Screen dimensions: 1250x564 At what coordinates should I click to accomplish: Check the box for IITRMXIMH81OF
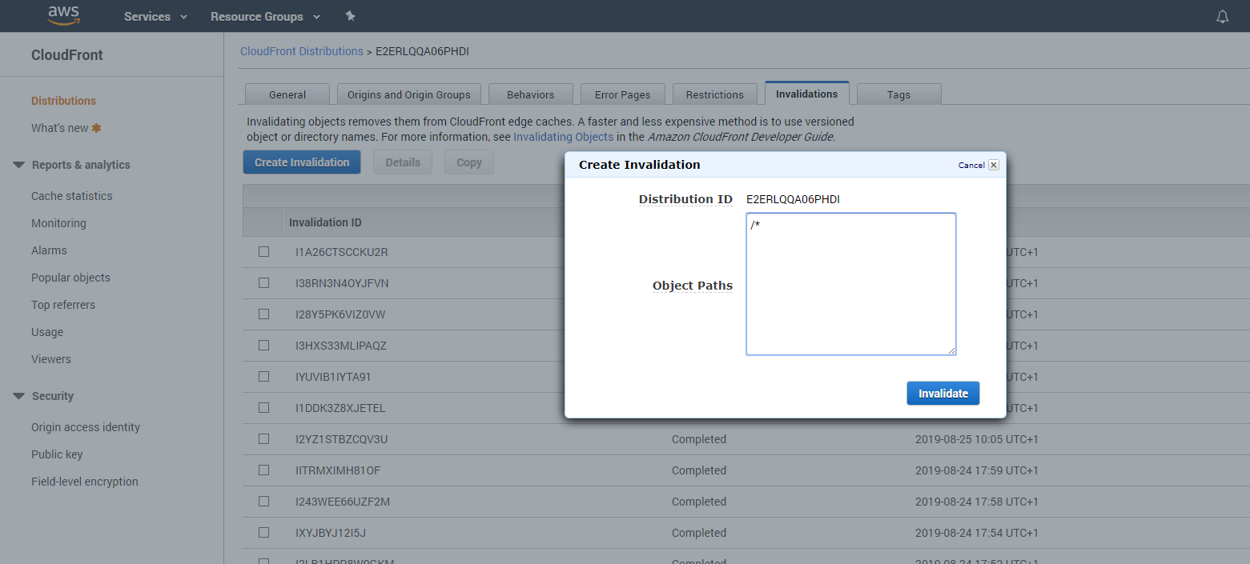pos(263,470)
